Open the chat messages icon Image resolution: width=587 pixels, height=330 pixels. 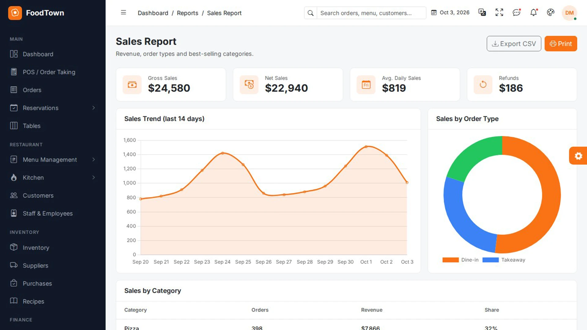click(516, 13)
